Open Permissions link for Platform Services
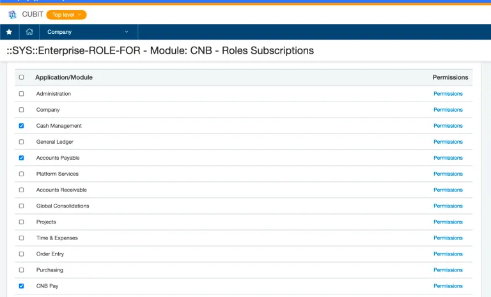 tap(448, 174)
